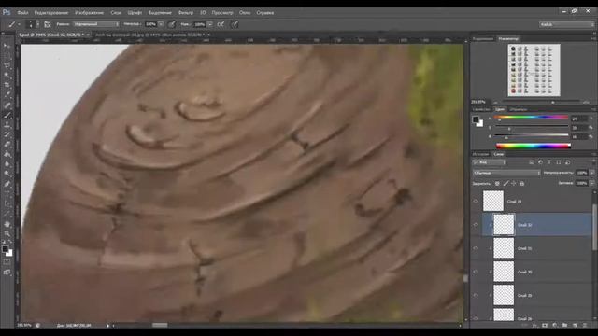Hide layer Слой 29
The height and width of the screenshot is (336, 598).
(x=476, y=295)
